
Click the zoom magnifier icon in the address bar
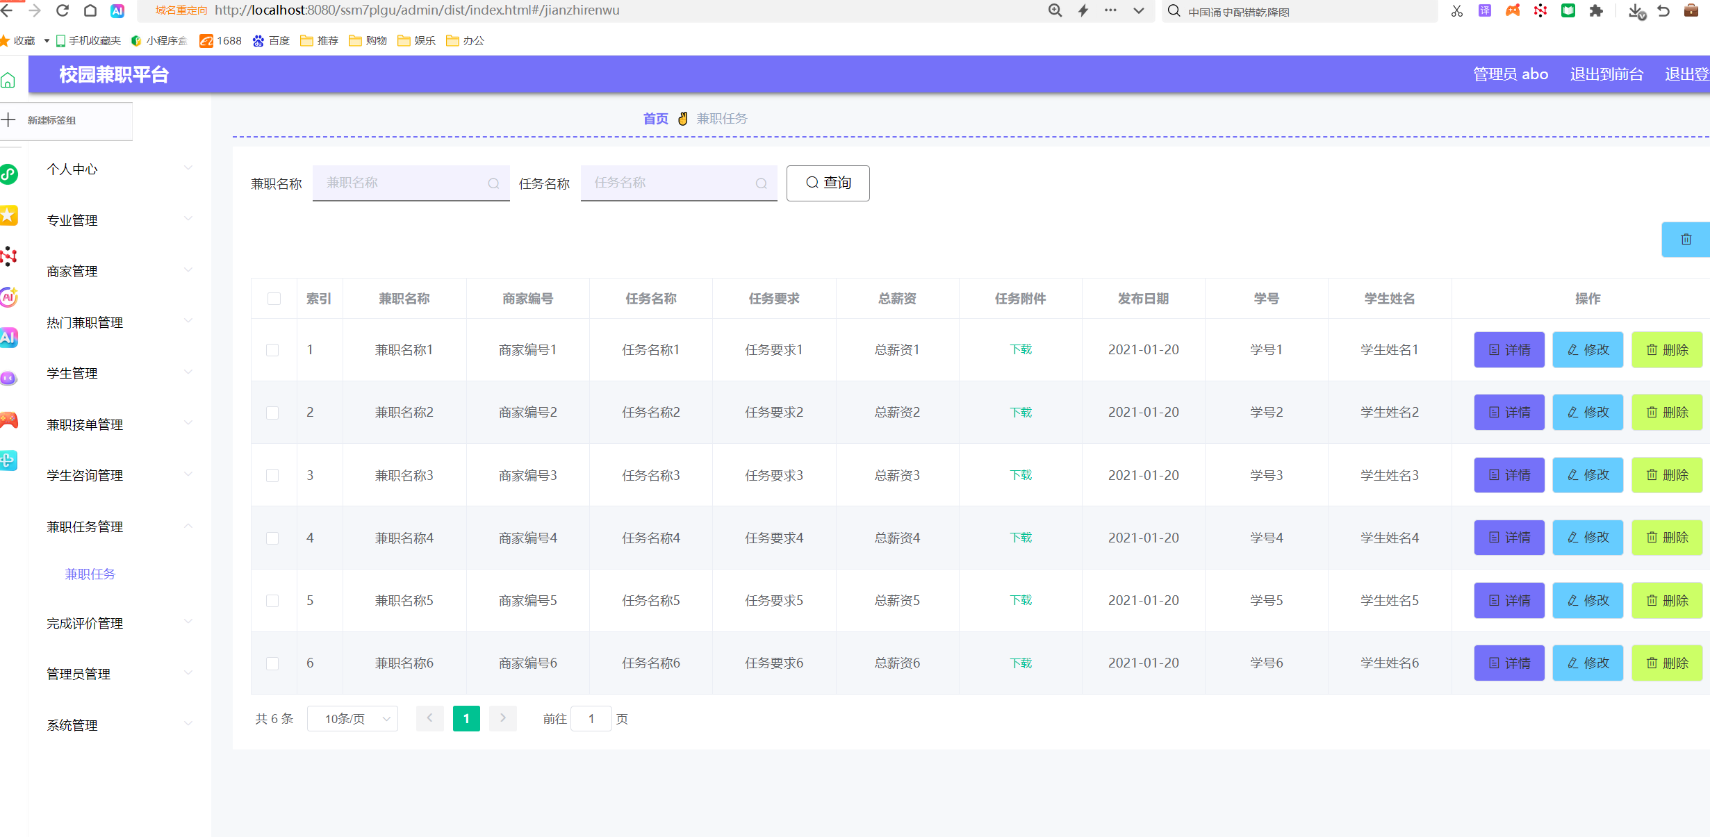[x=1055, y=10]
